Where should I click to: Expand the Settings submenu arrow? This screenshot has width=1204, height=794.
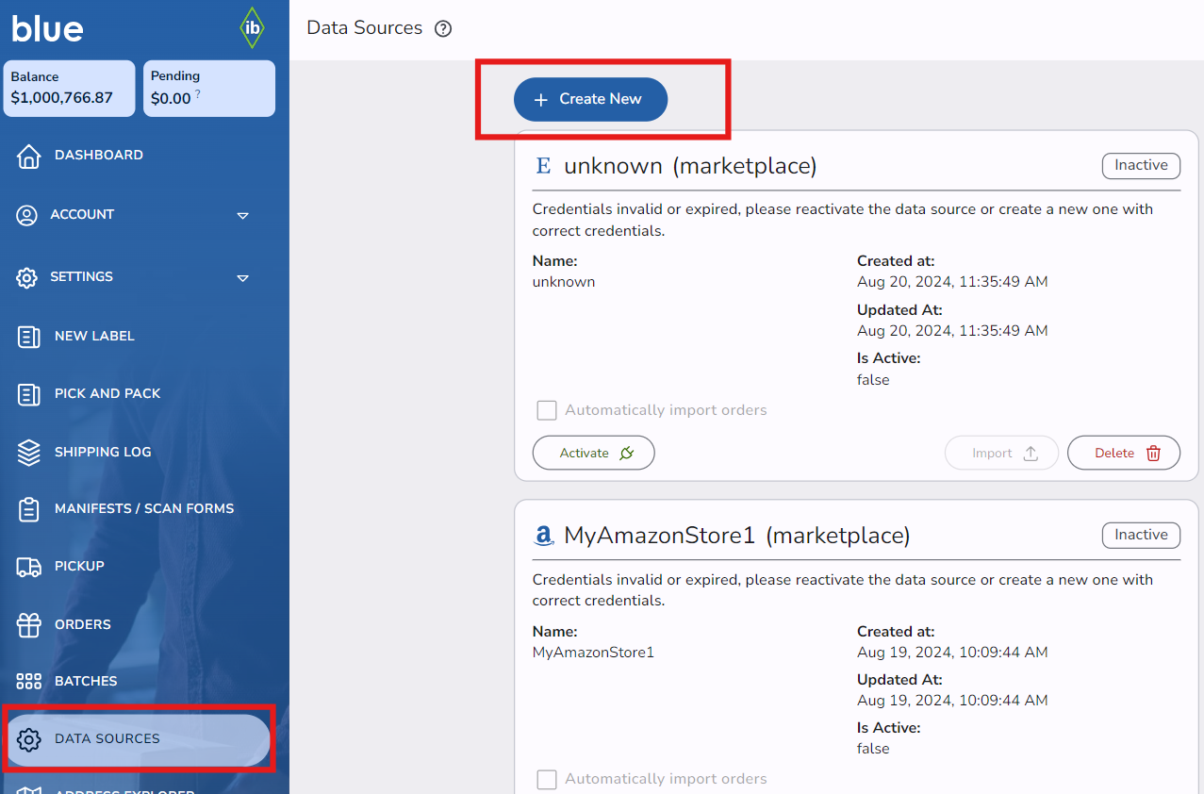pos(242,278)
